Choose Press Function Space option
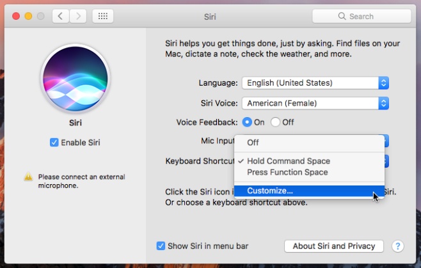The image size is (421, 268). (309, 172)
